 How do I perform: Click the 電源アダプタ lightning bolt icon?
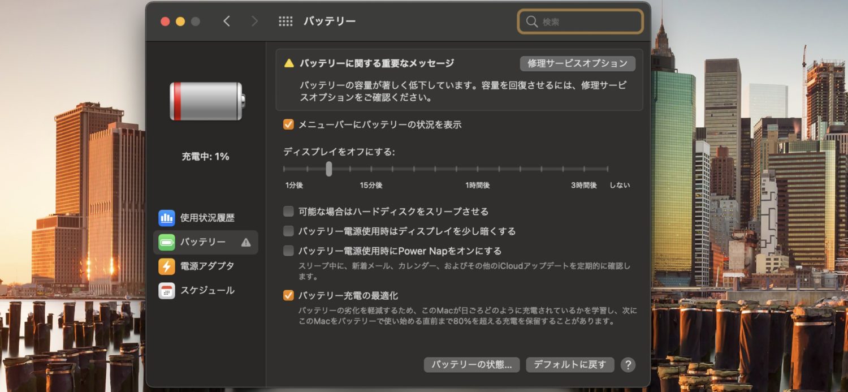click(167, 266)
